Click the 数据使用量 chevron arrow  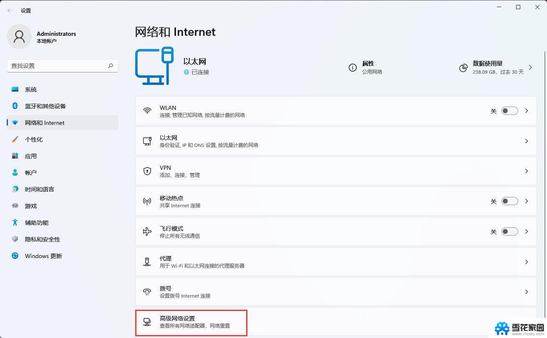pos(530,67)
